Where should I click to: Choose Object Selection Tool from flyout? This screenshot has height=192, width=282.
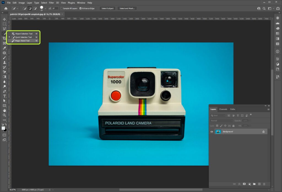pyautogui.click(x=24, y=34)
